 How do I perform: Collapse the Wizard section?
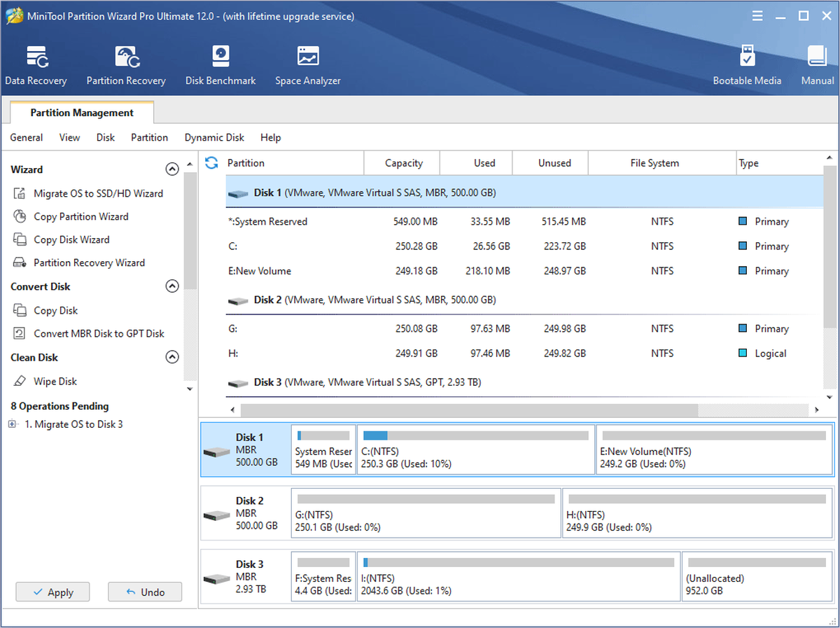pos(171,169)
